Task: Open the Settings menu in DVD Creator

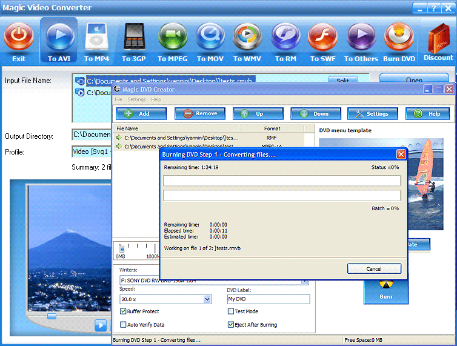Action: coord(136,99)
